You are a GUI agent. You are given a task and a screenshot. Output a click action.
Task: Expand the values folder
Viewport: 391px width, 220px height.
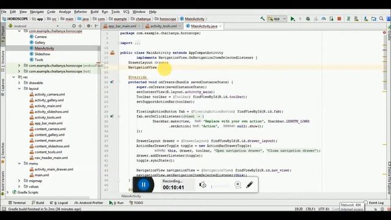coord(19,186)
